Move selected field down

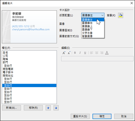click(56, 108)
